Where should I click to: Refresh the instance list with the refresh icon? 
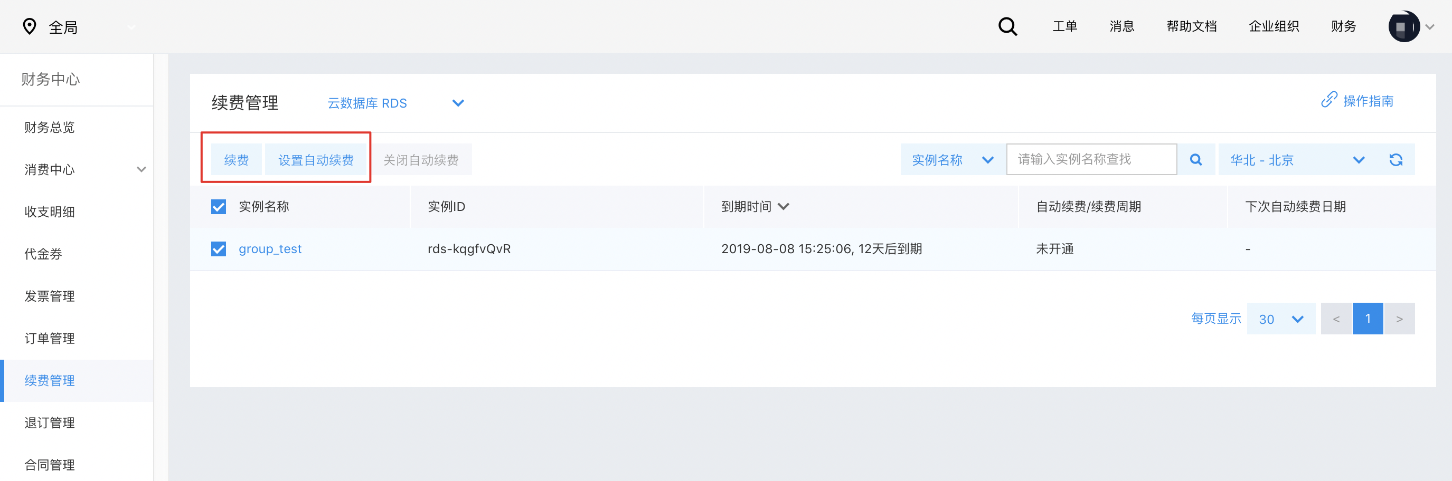click(1396, 160)
